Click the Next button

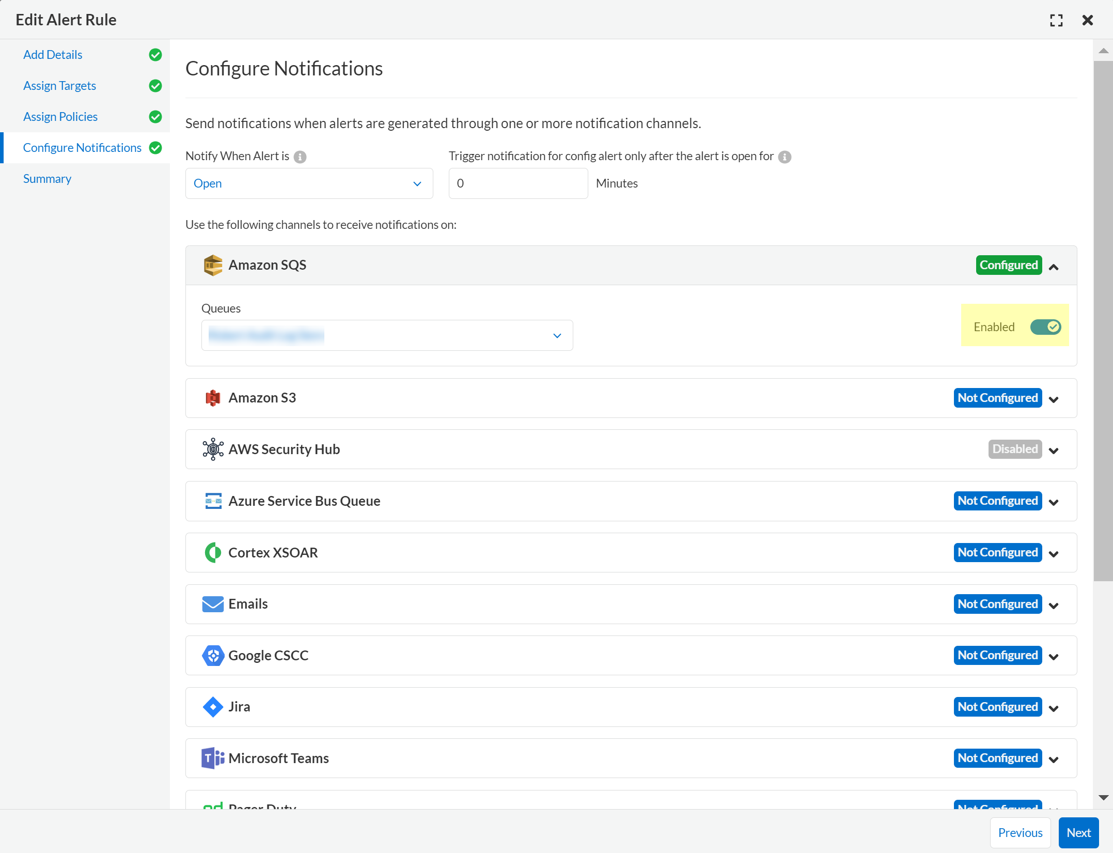[x=1078, y=832]
